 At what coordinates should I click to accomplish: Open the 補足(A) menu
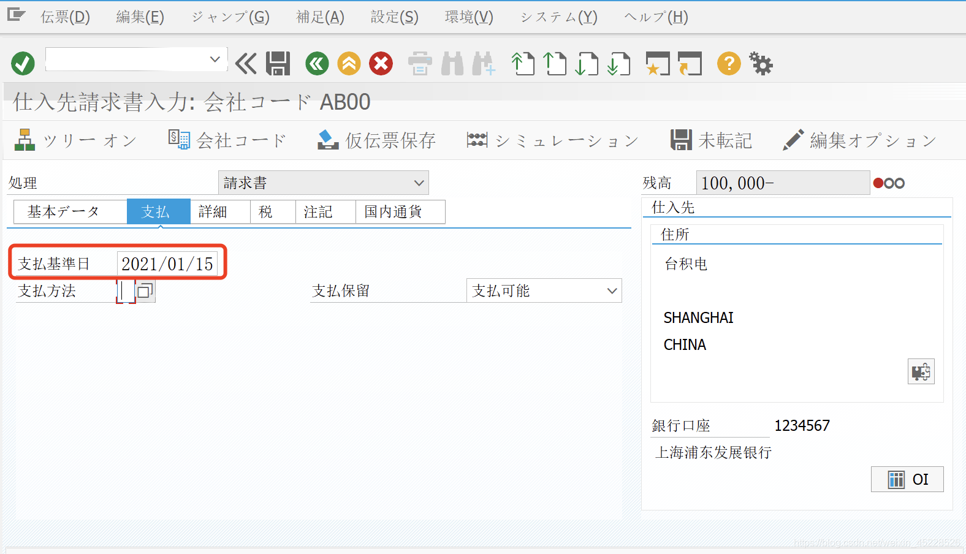(x=320, y=17)
